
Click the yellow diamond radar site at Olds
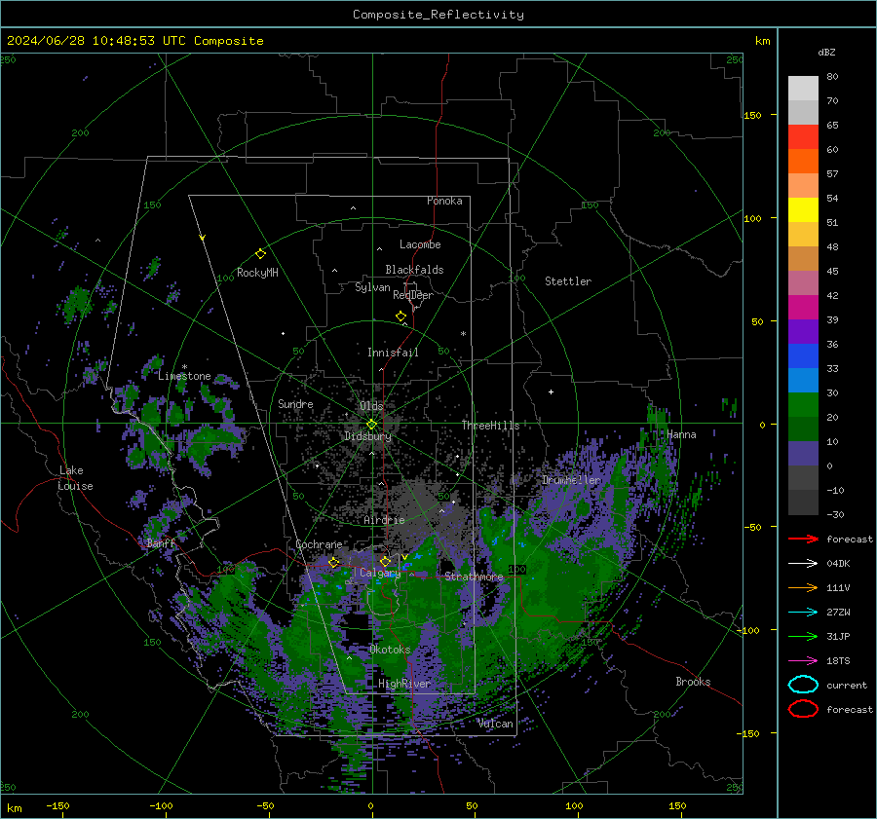click(x=371, y=425)
